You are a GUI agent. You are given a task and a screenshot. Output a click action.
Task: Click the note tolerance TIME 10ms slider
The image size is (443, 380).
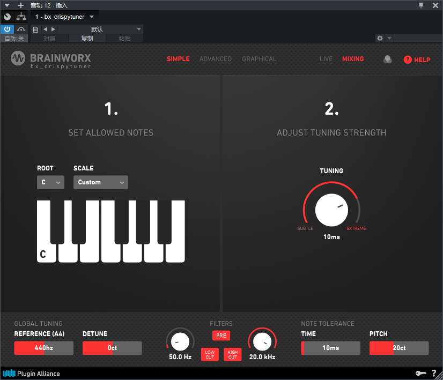pos(330,348)
